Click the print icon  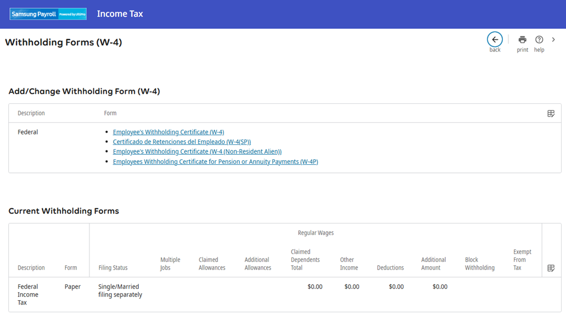point(522,40)
